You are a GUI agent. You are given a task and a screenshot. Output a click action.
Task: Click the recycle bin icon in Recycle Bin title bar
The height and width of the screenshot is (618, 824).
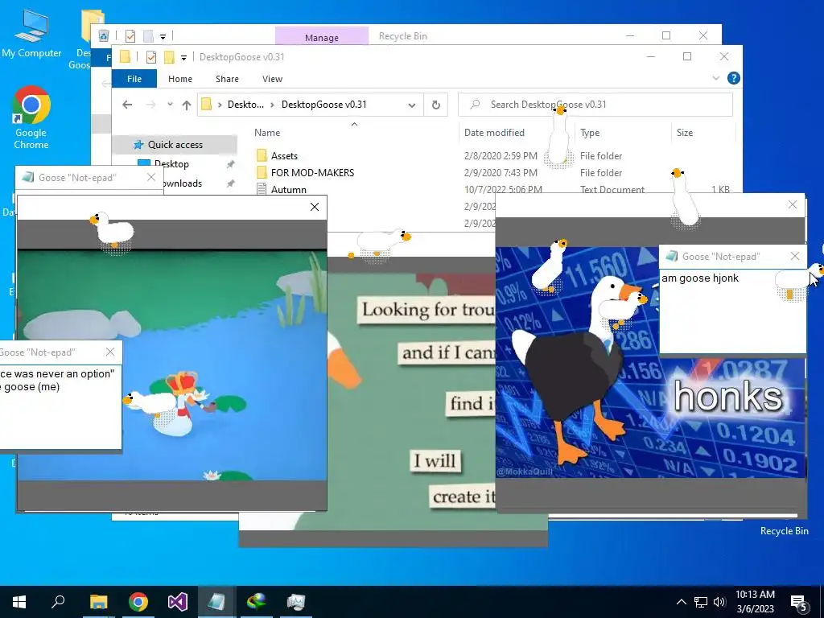tap(104, 35)
